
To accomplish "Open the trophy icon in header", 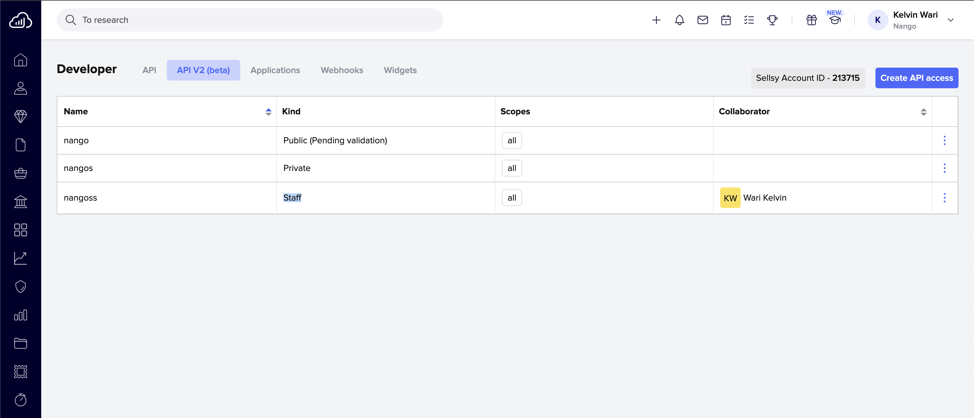I will pos(772,20).
